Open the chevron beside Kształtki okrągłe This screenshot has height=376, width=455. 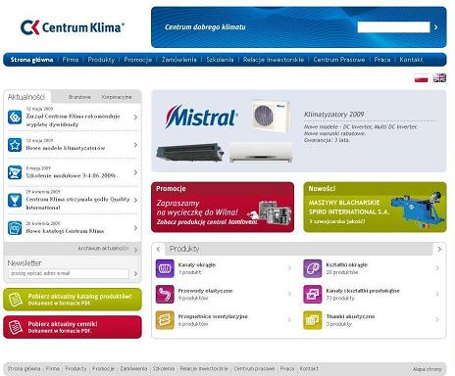click(x=437, y=268)
